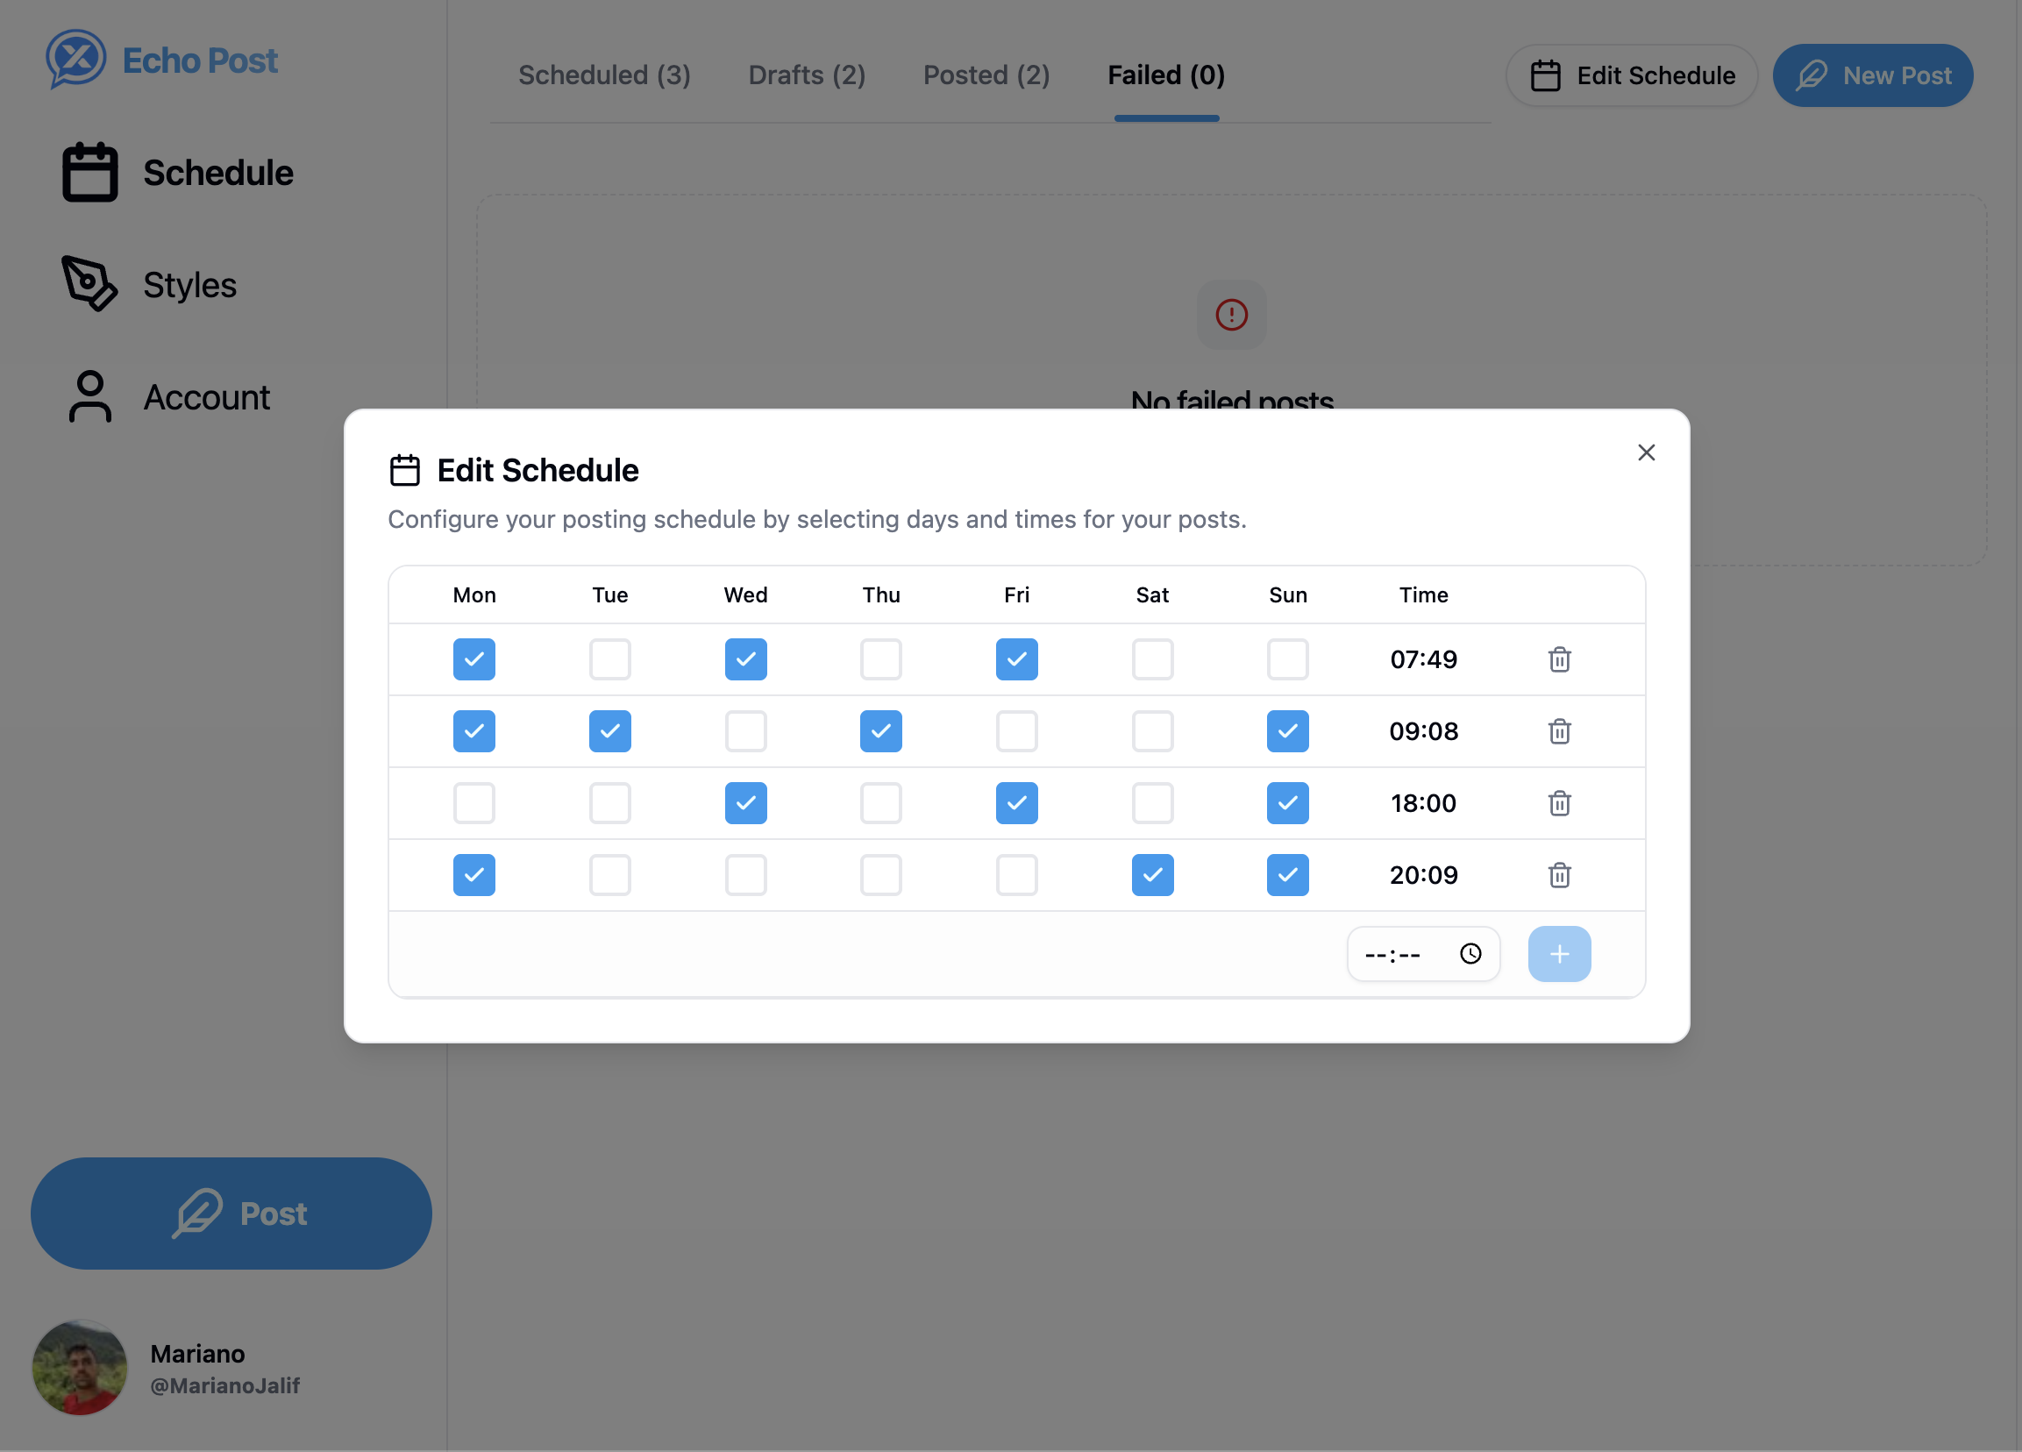Image resolution: width=2022 pixels, height=1452 pixels.
Task: Enable Saturday for the 18:00 slot
Action: [x=1152, y=803]
